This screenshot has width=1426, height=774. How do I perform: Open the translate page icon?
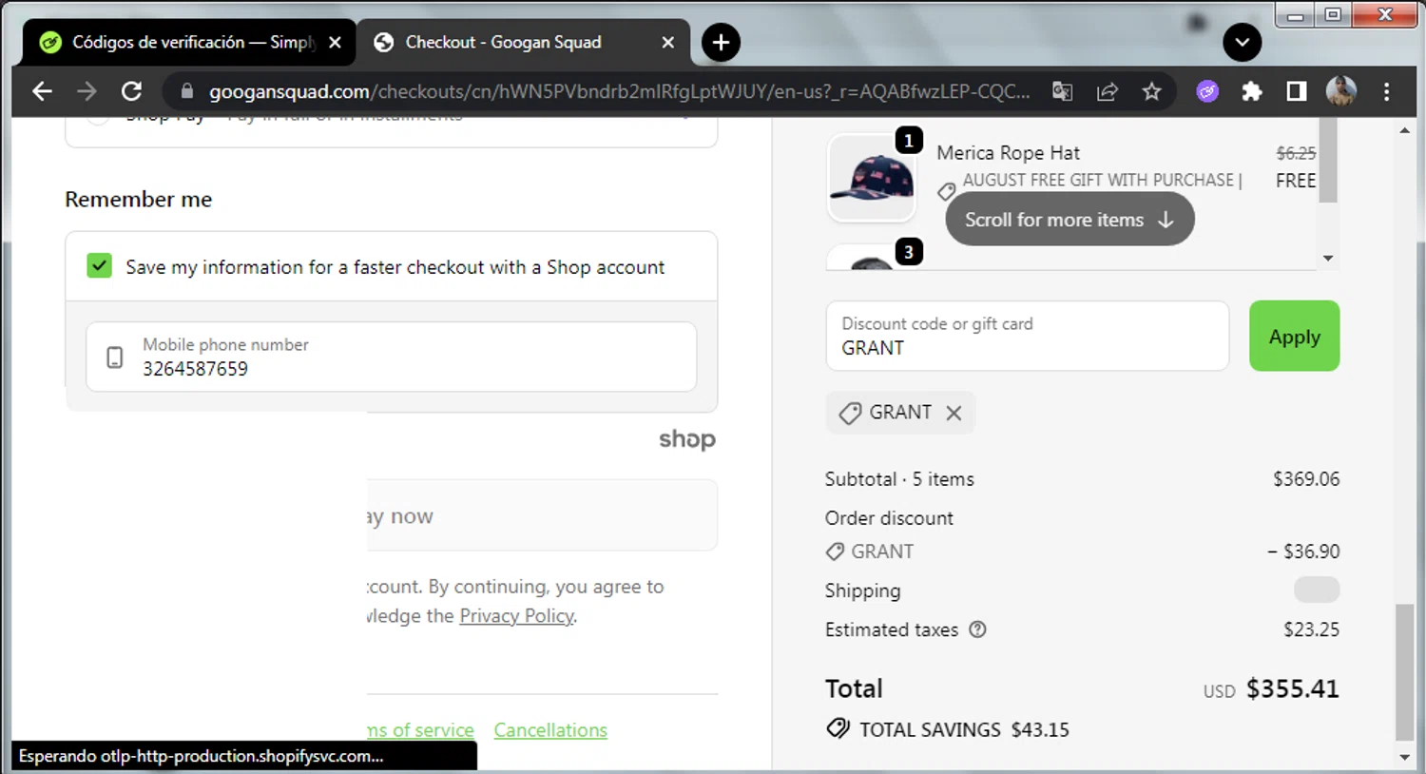pyautogui.click(x=1062, y=91)
